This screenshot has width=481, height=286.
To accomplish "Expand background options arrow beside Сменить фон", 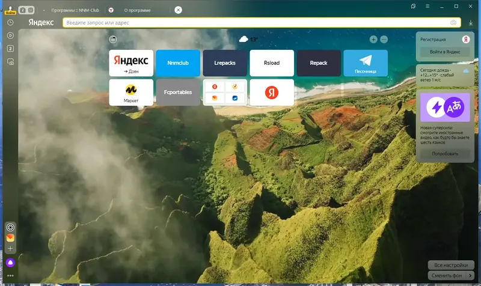I will point(470,275).
